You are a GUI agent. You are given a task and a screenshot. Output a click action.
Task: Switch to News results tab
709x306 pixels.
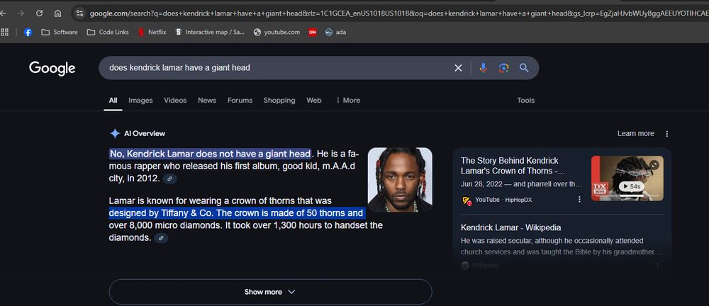coord(207,101)
